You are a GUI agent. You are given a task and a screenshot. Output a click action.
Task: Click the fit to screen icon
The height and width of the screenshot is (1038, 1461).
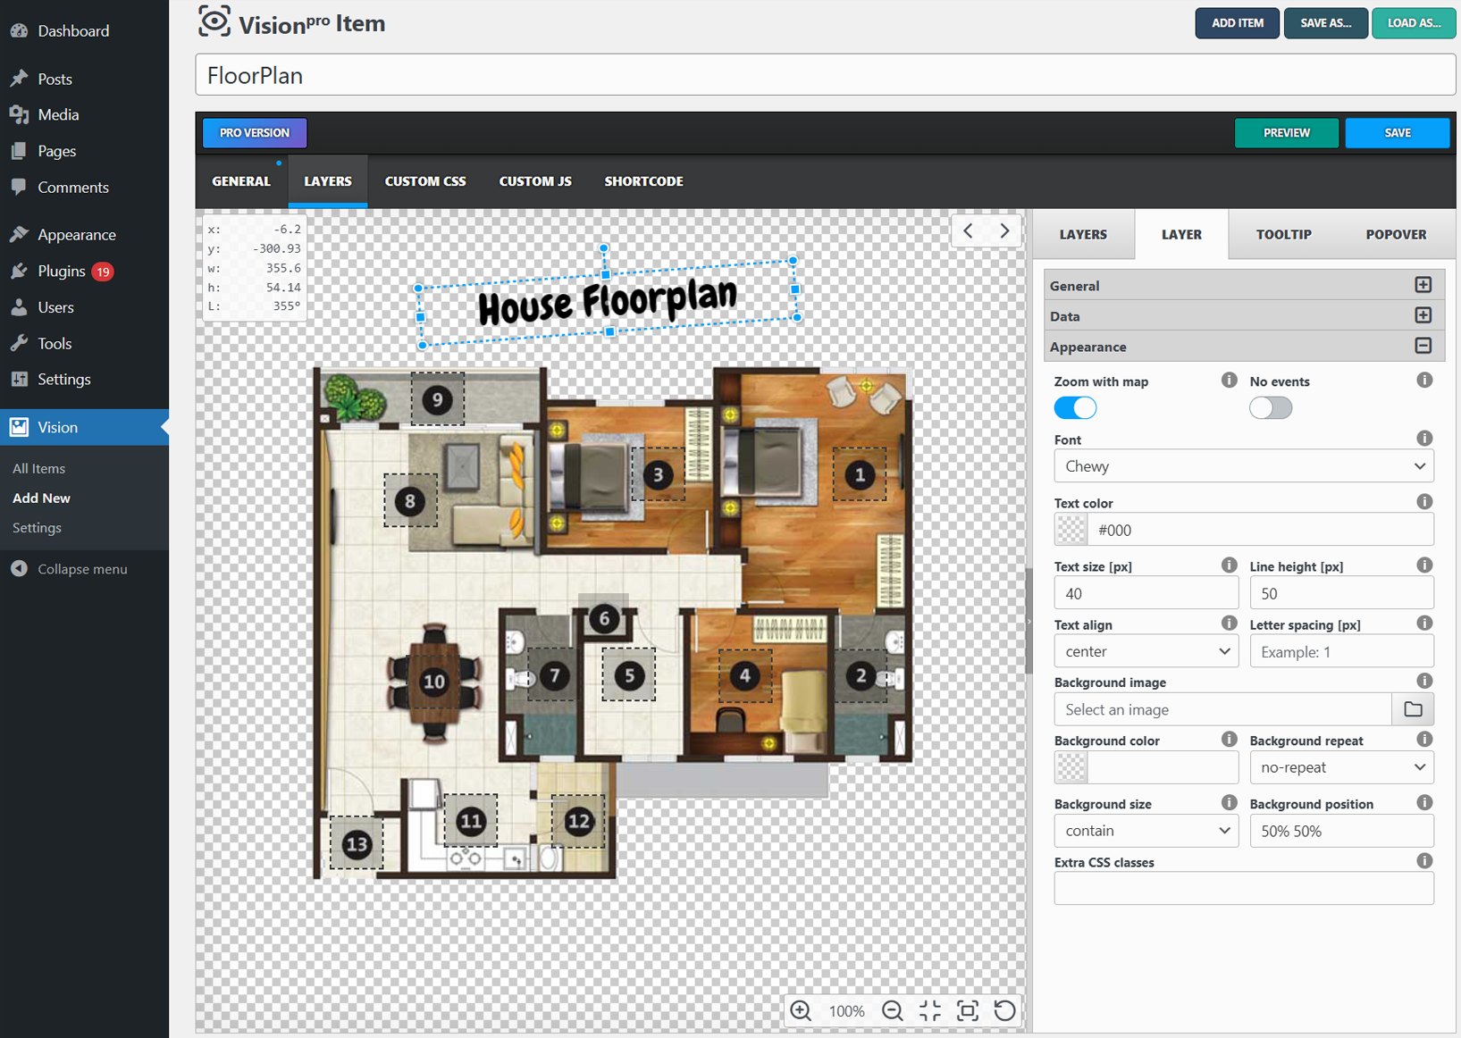(x=968, y=1010)
